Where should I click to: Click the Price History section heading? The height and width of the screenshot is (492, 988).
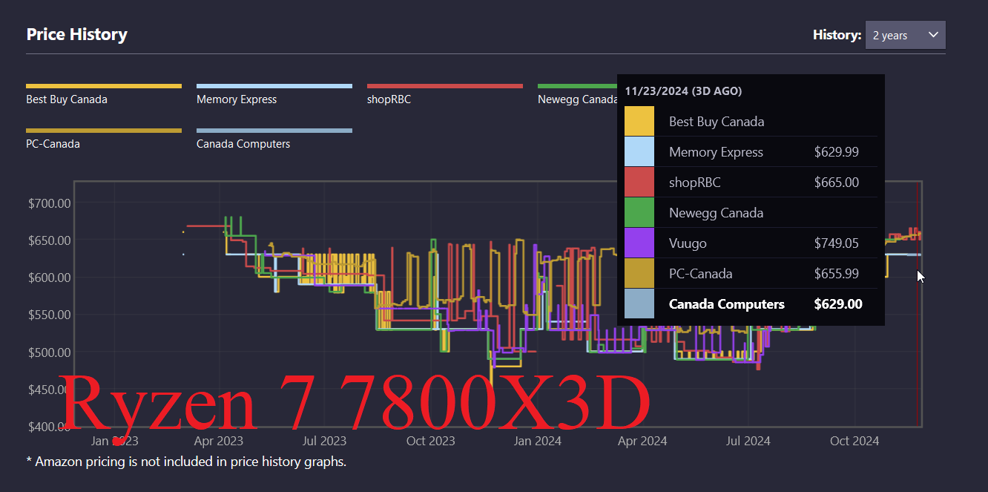(x=76, y=35)
